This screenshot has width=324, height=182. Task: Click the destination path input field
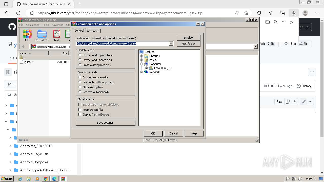point(123,43)
